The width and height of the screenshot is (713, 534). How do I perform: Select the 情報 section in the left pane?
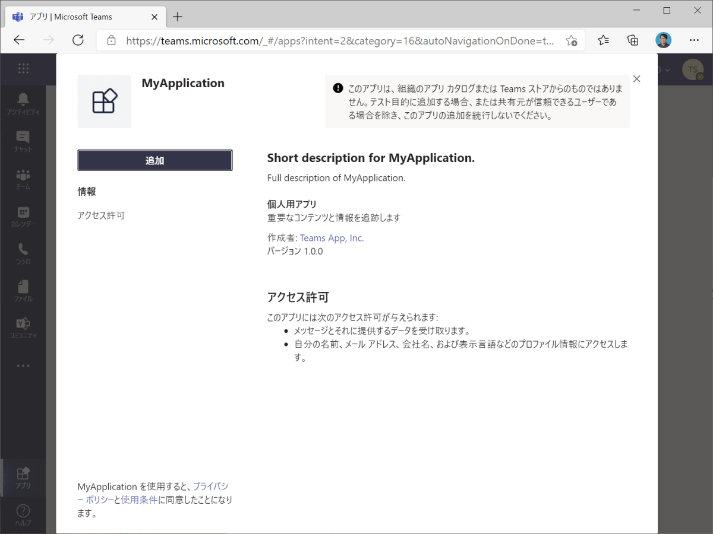[87, 192]
